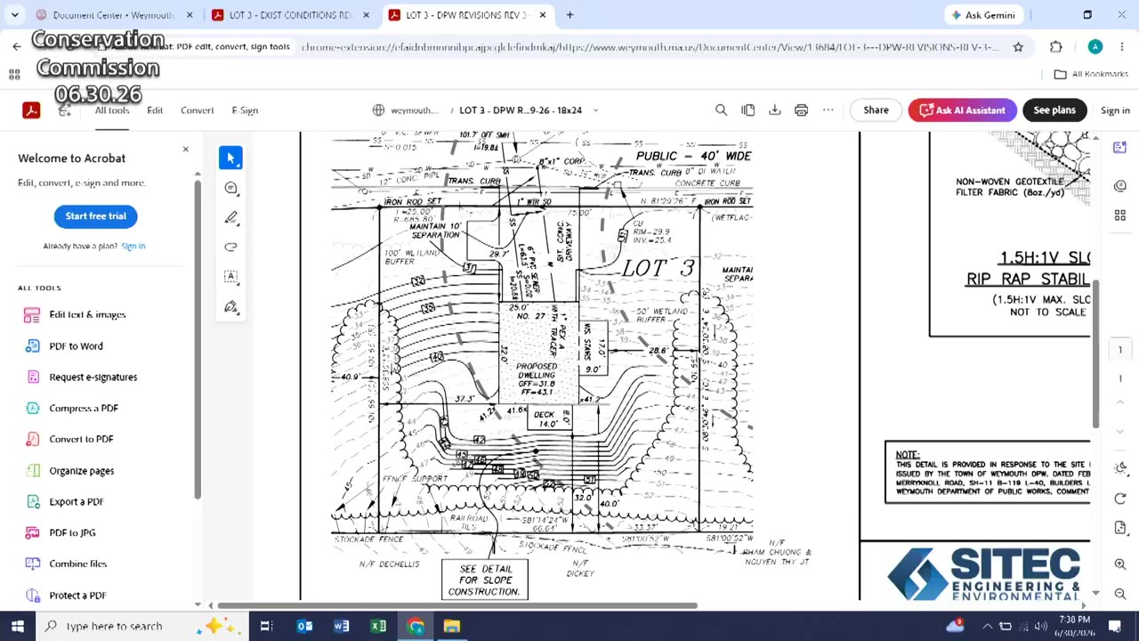
Task: Bookmark this page with star icon
Action: 1018,46
